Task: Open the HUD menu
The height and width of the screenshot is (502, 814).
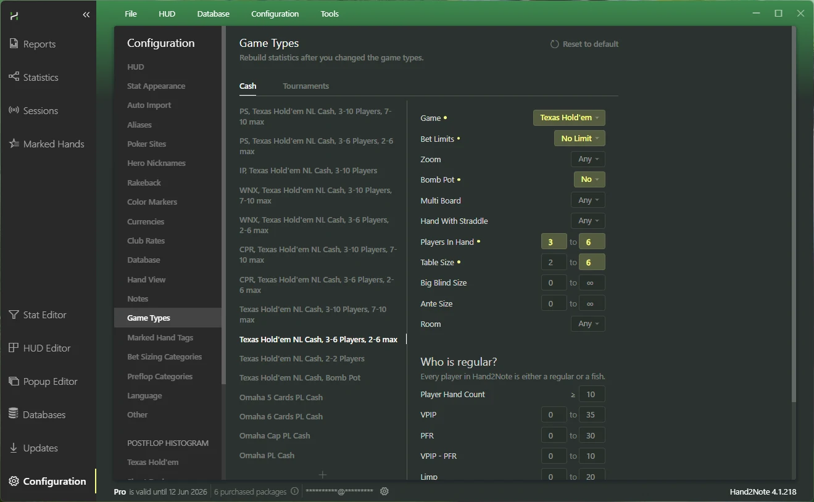Action: (167, 14)
